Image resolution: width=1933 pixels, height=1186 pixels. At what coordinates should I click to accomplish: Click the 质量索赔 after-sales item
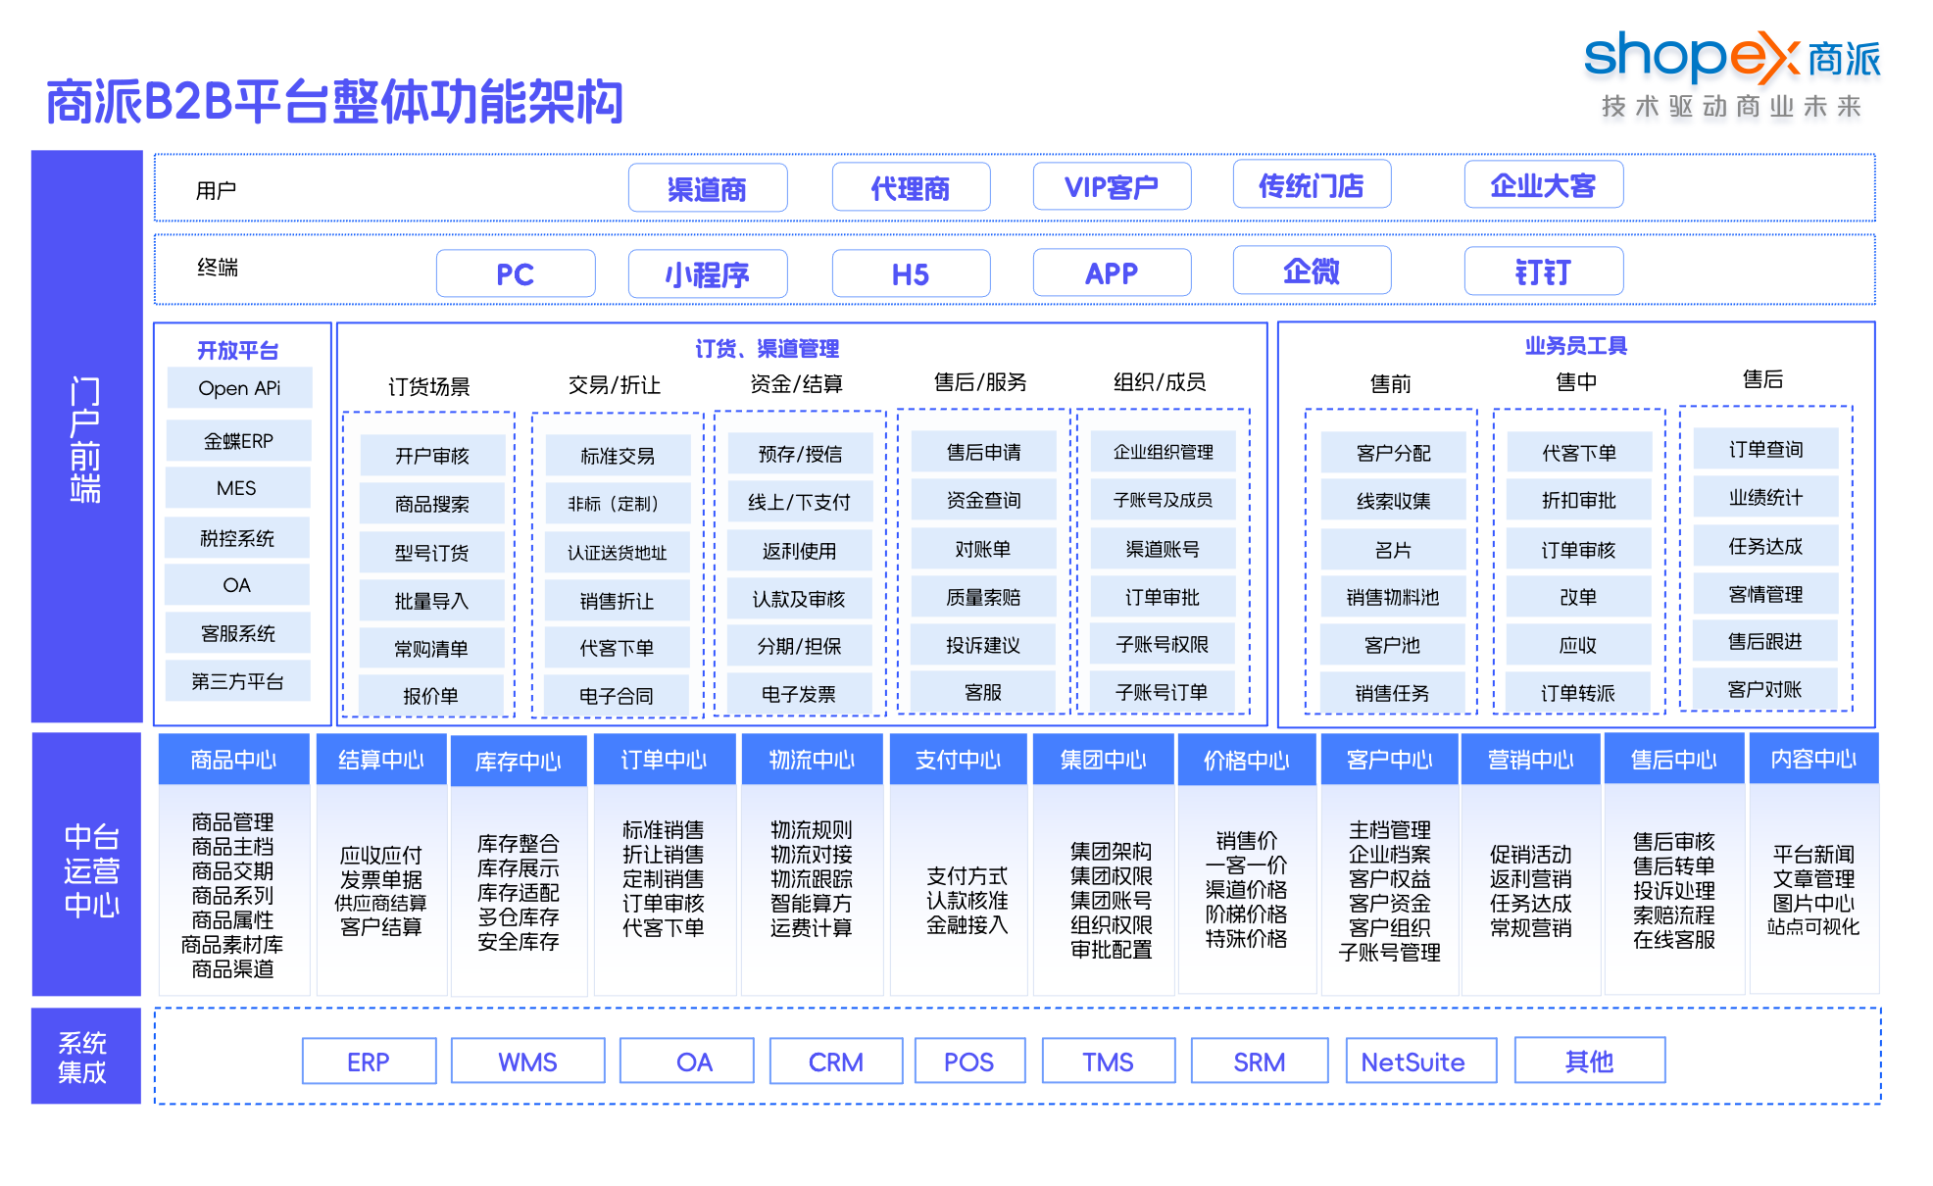tap(983, 597)
